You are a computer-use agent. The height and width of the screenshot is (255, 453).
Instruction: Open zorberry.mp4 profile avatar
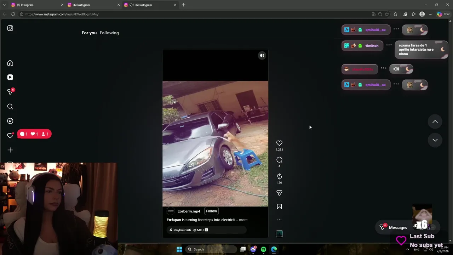click(x=171, y=211)
